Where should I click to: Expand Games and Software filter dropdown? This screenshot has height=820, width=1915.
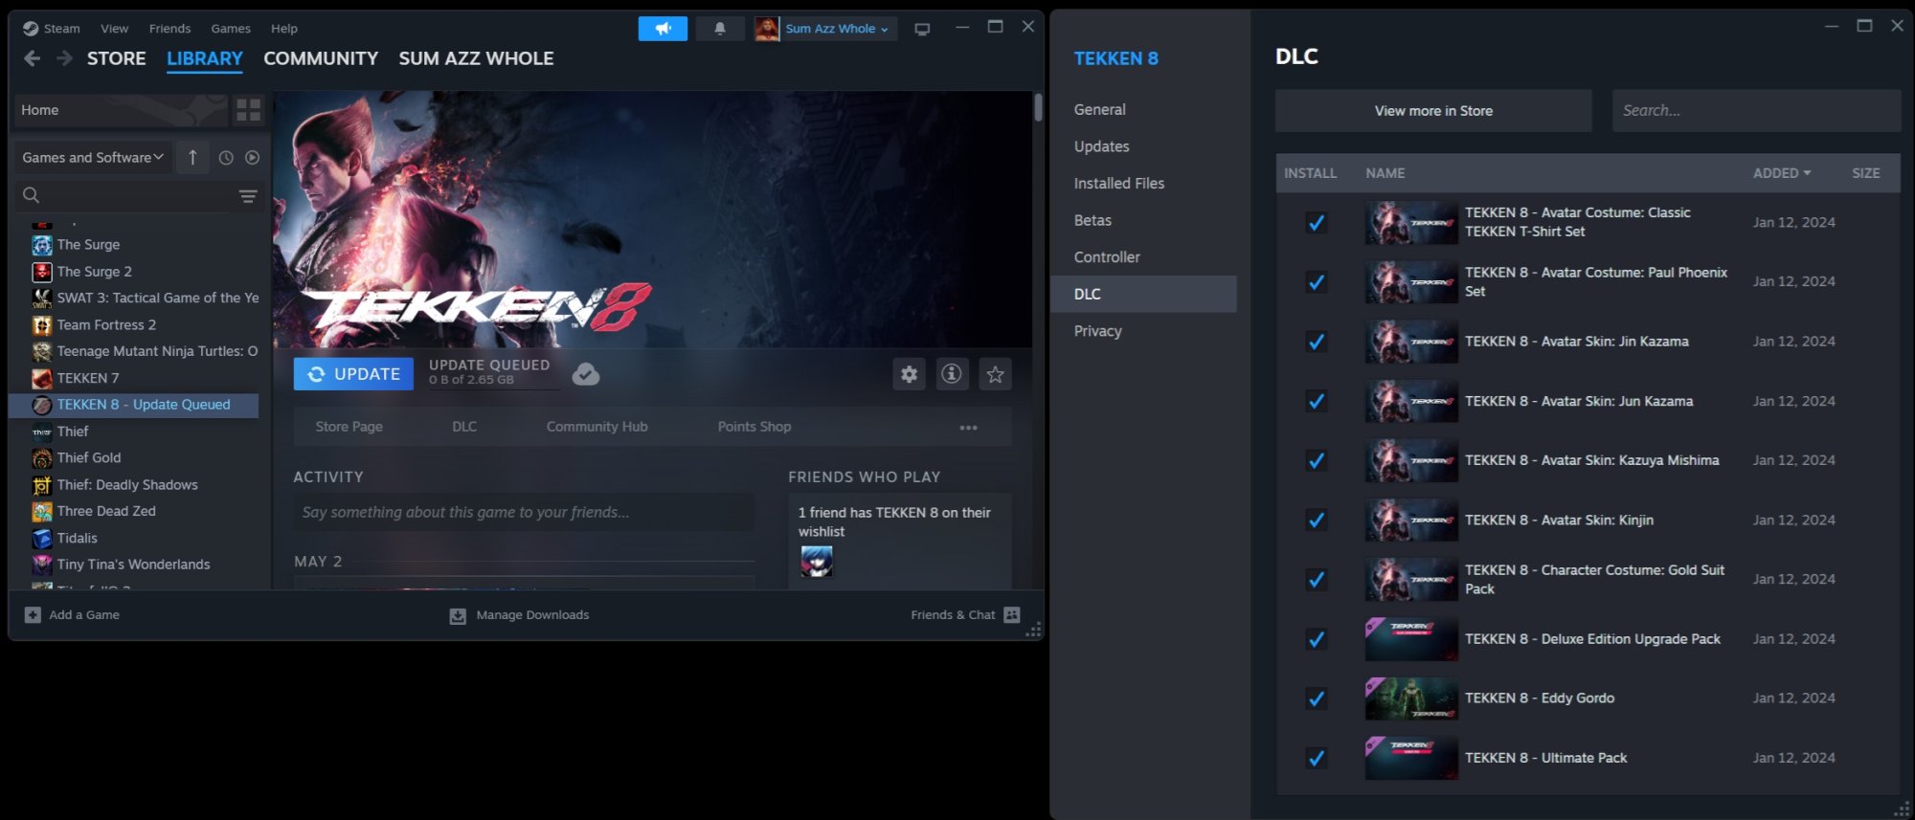click(93, 158)
